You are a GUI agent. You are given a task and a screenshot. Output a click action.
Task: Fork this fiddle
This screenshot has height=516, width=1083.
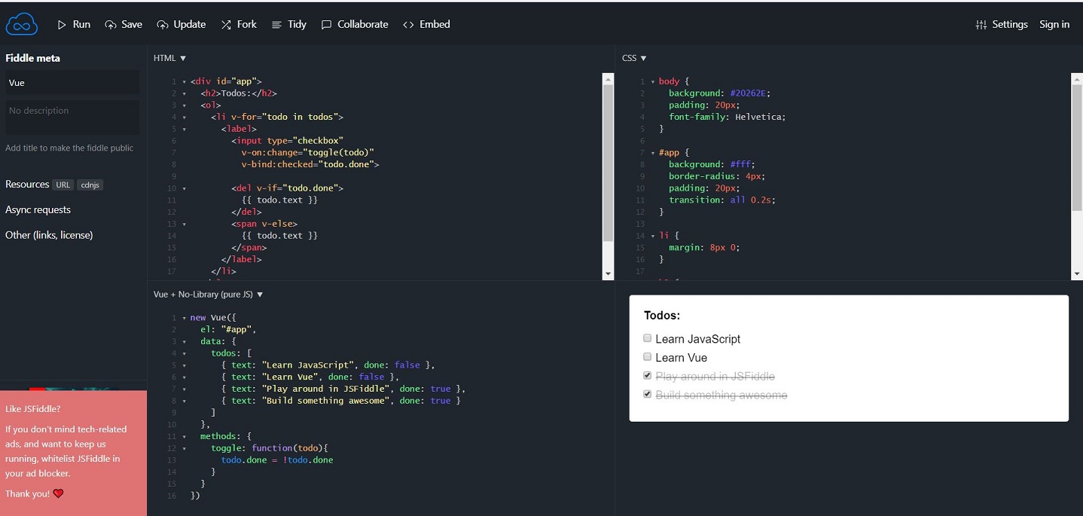226,25
